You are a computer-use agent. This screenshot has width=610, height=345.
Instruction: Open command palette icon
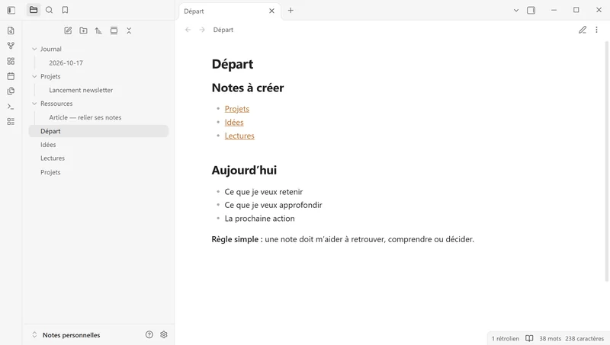(11, 107)
